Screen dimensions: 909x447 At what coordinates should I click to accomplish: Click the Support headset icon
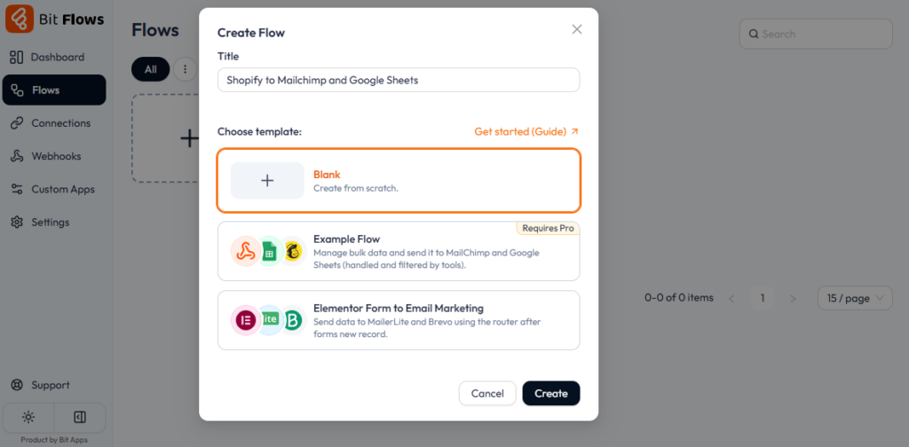(16, 385)
